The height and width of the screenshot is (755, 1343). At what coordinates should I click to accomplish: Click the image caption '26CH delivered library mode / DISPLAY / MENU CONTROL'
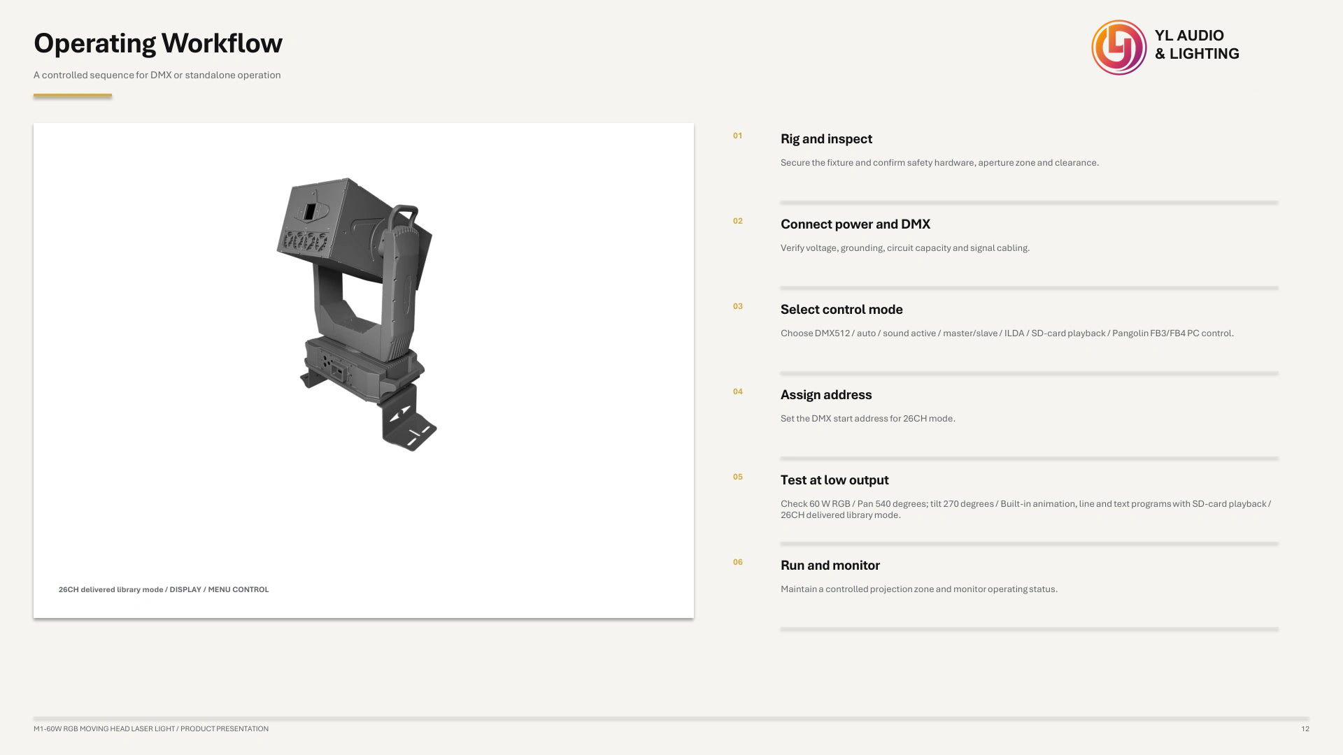point(164,589)
